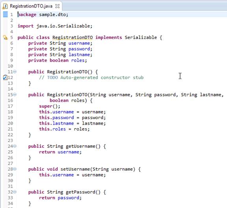227x208 pixels.
Task: Click the 'private boolean roles' field declaration
Action: [58, 61]
